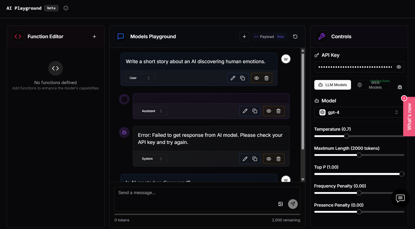Reveal the API key with eye icon

(x=399, y=67)
